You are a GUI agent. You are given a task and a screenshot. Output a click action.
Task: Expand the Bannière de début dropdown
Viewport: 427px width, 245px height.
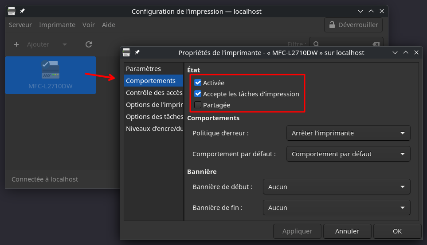(337, 187)
